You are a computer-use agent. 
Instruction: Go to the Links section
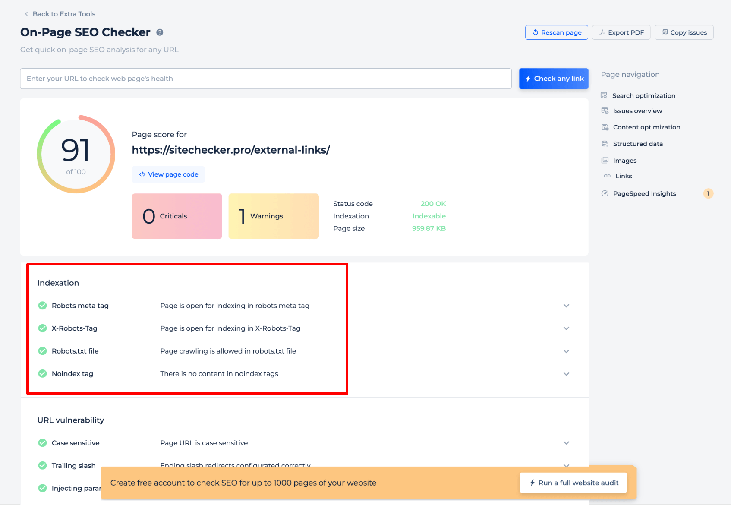pos(624,176)
